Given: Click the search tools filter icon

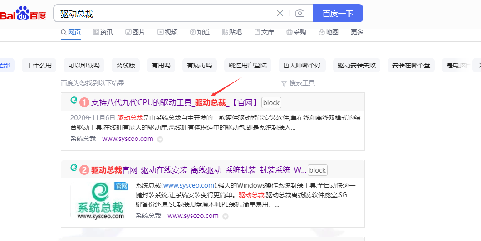Looking at the screenshot, I should click(x=284, y=83).
